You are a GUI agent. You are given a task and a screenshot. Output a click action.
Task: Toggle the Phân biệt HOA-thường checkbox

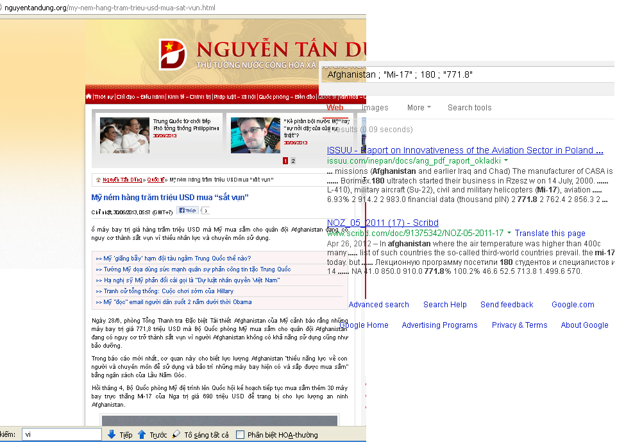tap(240, 434)
